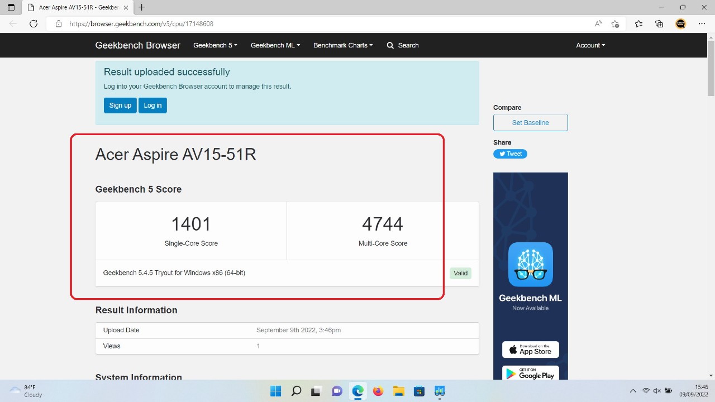The width and height of the screenshot is (715, 402).
Task: Click the Multi-Core Score 4744 value
Action: point(383,224)
